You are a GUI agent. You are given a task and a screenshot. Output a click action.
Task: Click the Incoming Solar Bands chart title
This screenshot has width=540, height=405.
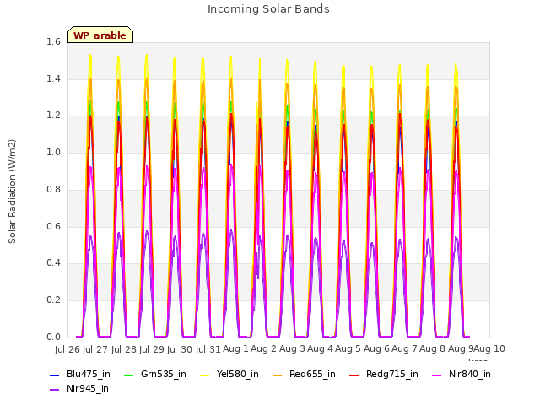[x=268, y=9]
